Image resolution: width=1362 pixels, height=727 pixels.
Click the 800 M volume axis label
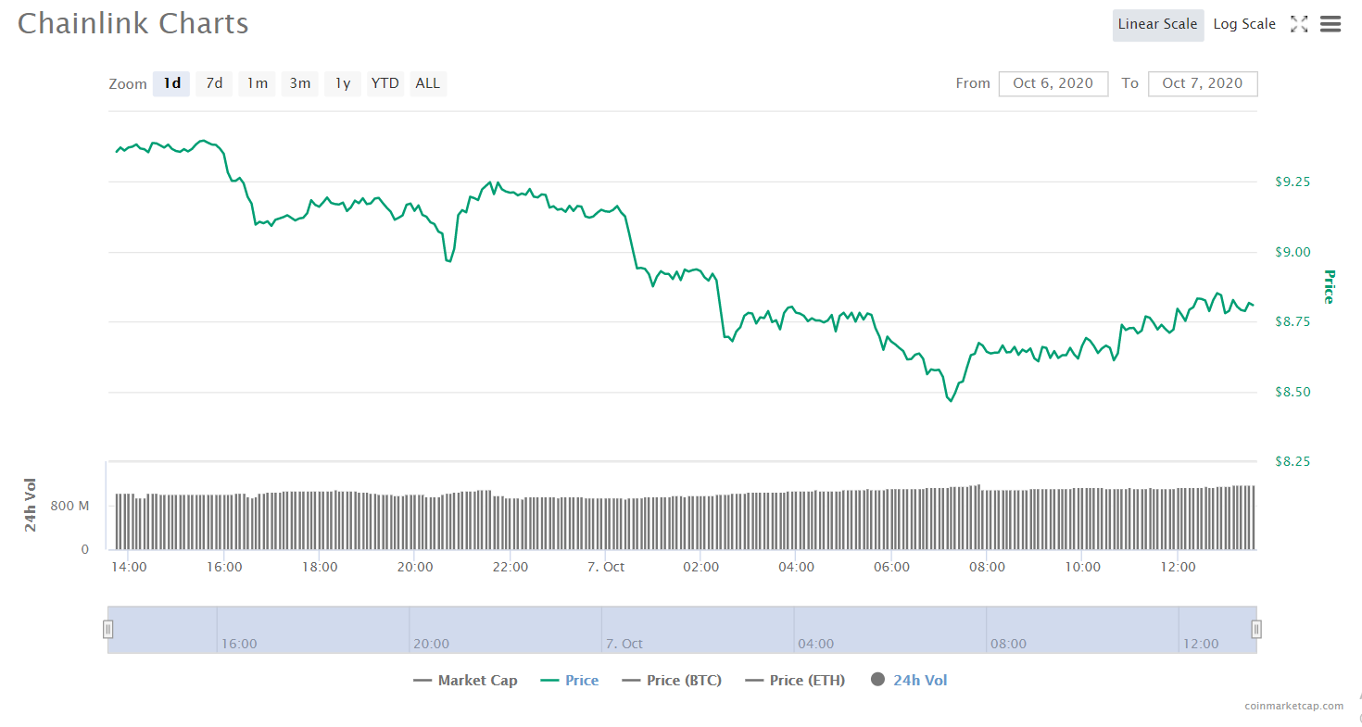coord(70,506)
